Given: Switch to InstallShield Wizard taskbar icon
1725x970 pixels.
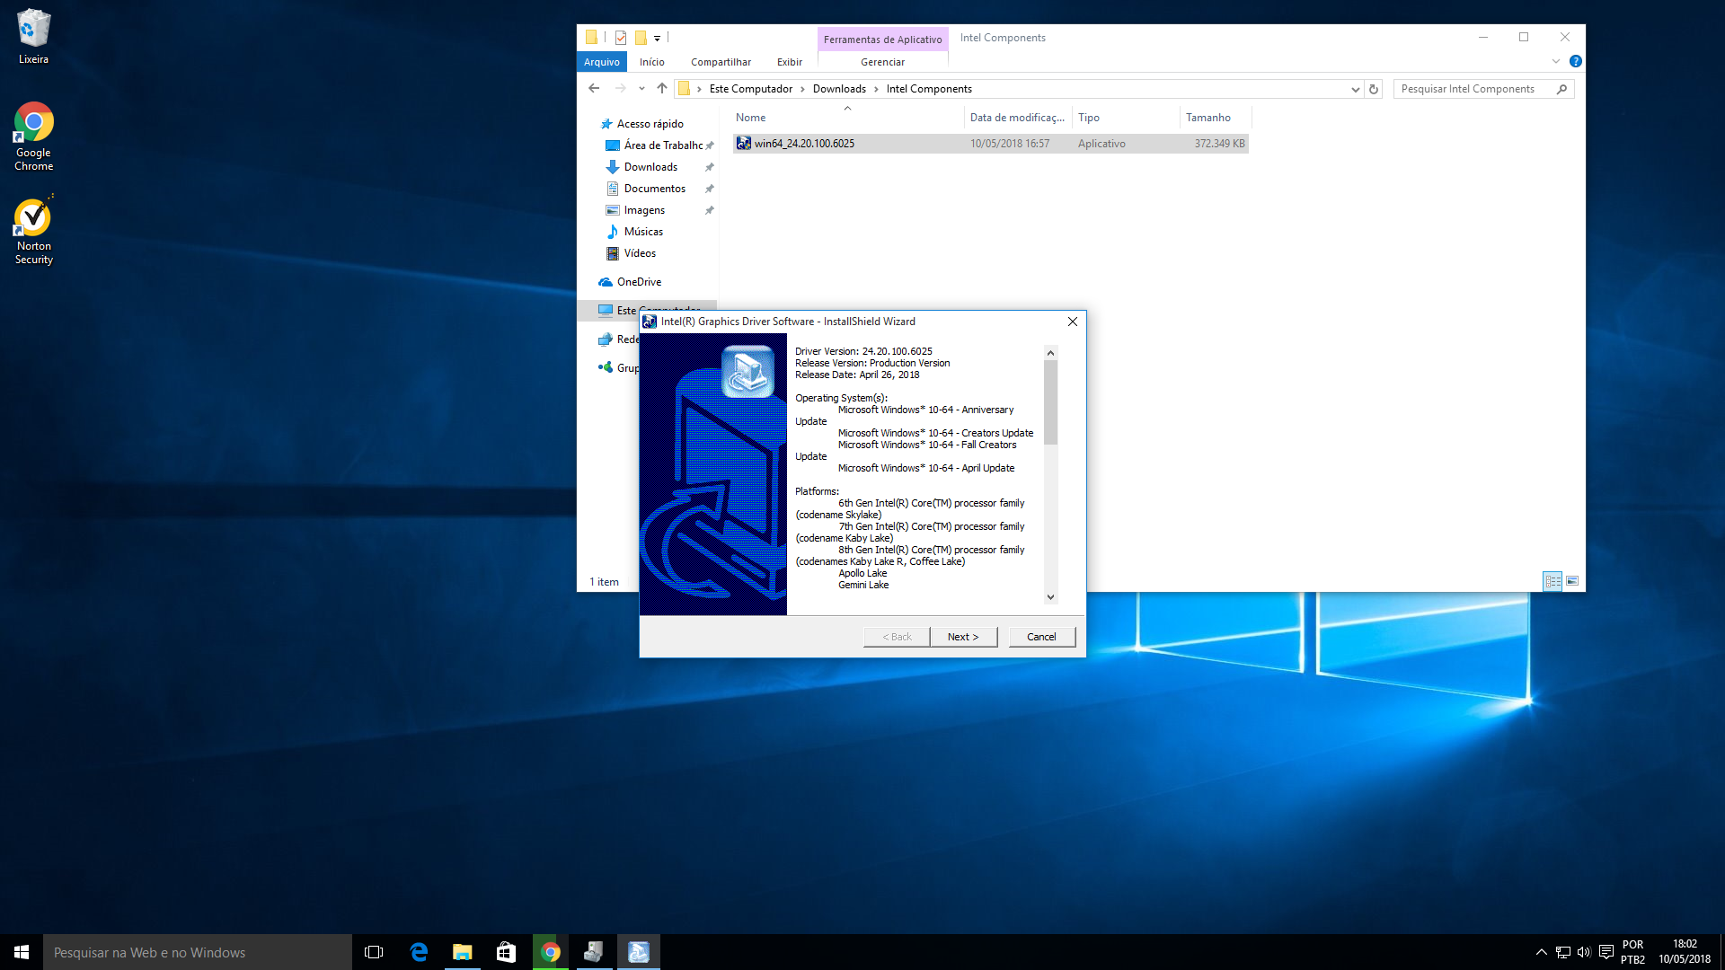Looking at the screenshot, I should tap(639, 952).
